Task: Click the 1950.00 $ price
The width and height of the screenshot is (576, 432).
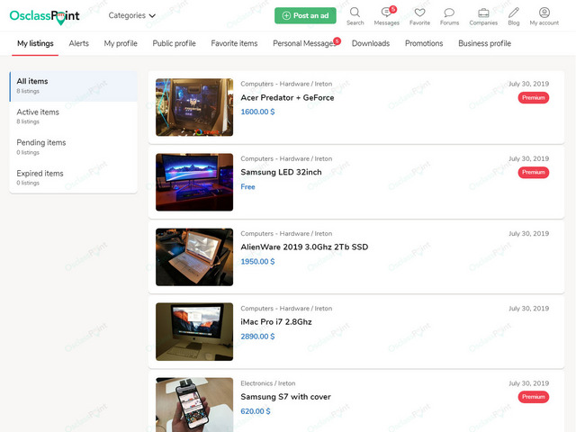Action: (x=257, y=262)
